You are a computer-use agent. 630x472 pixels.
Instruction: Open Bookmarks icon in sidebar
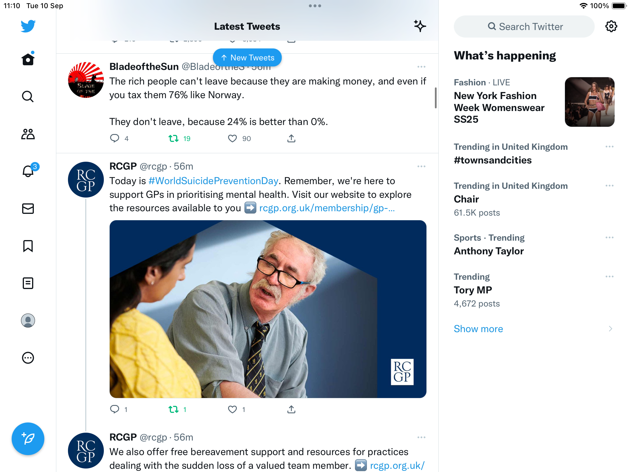[28, 246]
